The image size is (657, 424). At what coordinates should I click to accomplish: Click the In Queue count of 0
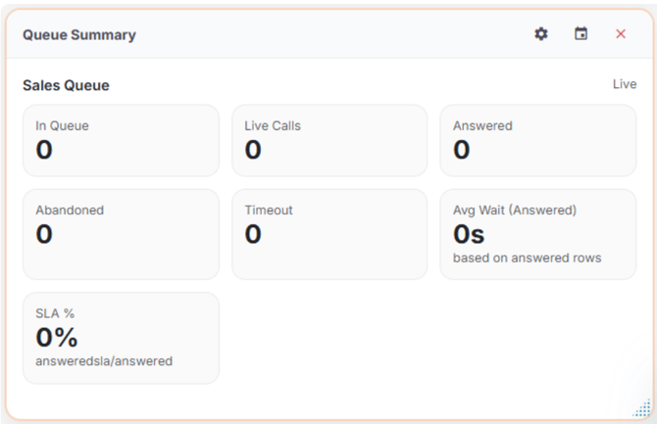[x=44, y=150]
